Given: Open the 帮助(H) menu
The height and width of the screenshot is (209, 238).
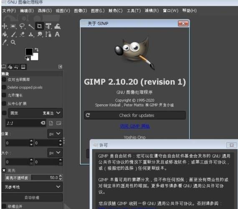Looking at the screenshot, I should (x=189, y=10).
